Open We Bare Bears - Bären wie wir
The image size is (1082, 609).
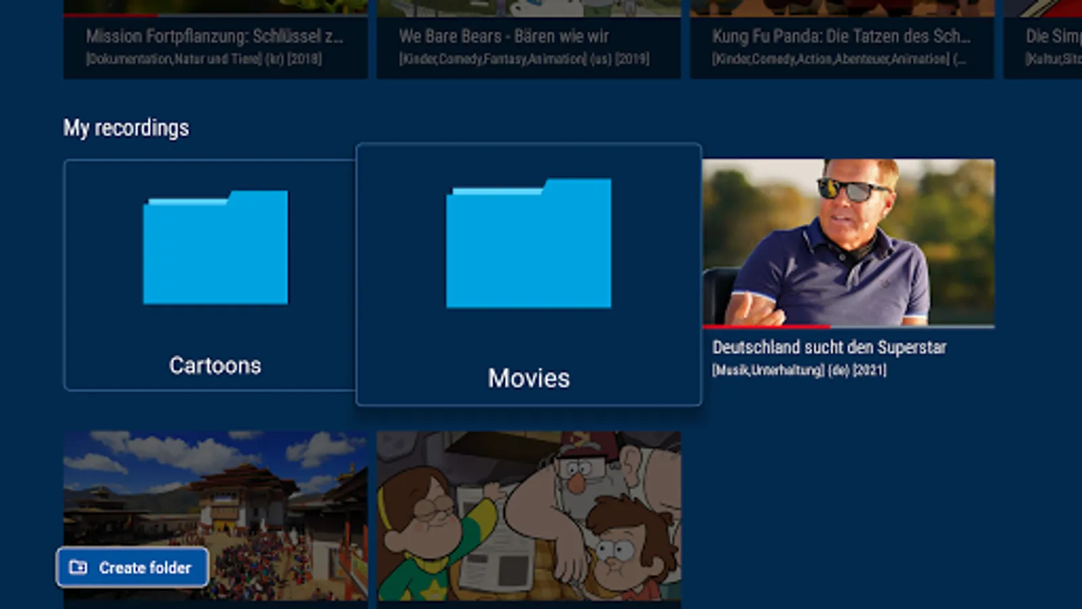(x=529, y=39)
